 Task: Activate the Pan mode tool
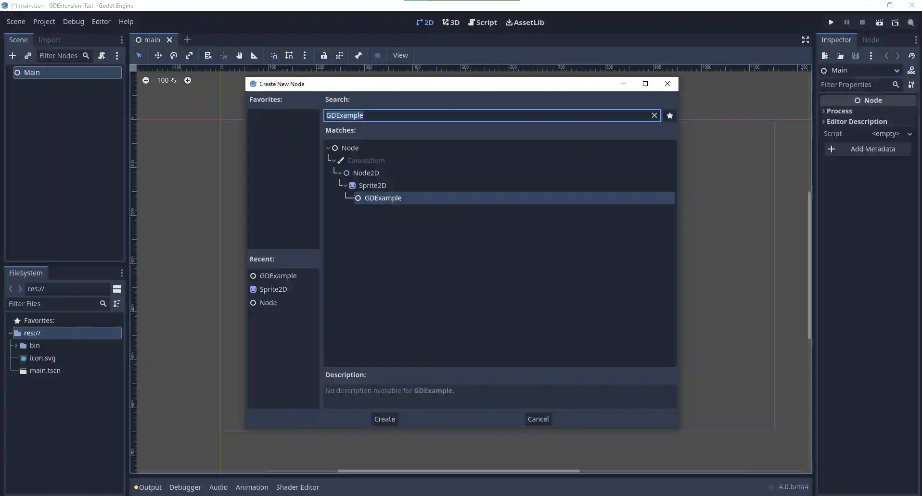(x=239, y=55)
